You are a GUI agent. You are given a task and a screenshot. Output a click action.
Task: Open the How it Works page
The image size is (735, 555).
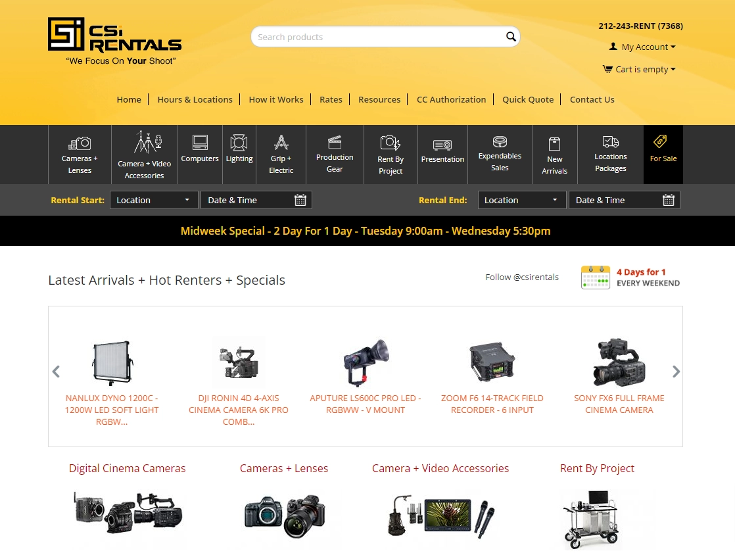(x=276, y=99)
